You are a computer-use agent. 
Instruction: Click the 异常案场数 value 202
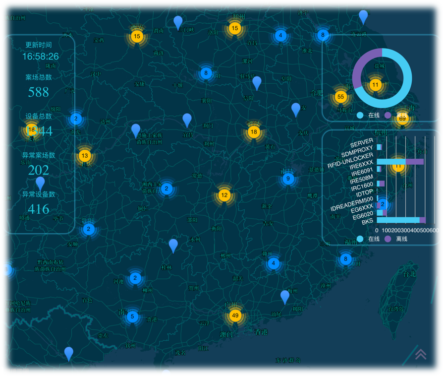click(x=39, y=170)
